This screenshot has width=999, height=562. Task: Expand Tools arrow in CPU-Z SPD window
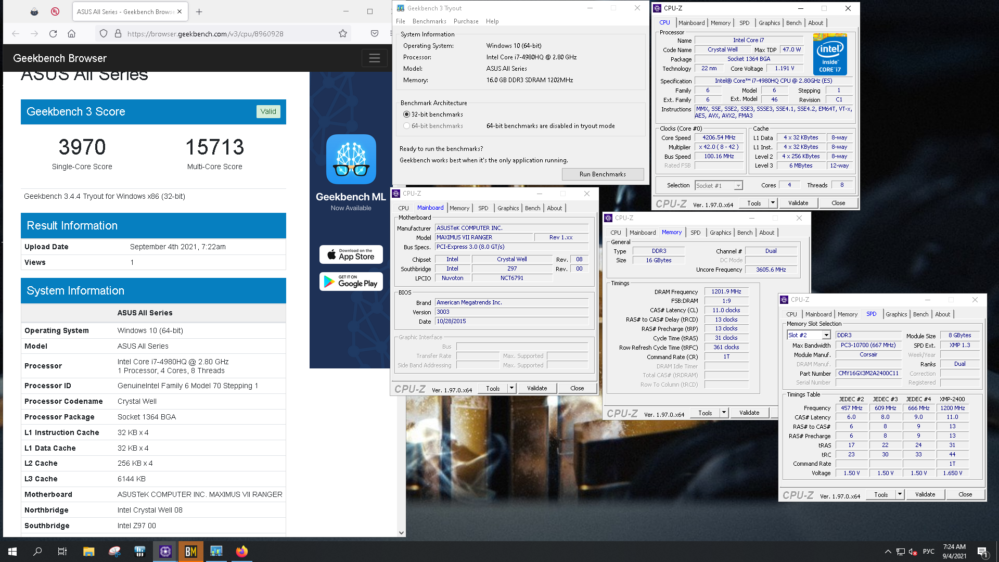pos(900,494)
